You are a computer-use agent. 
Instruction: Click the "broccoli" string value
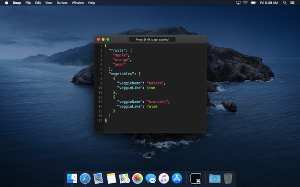[x=158, y=102]
